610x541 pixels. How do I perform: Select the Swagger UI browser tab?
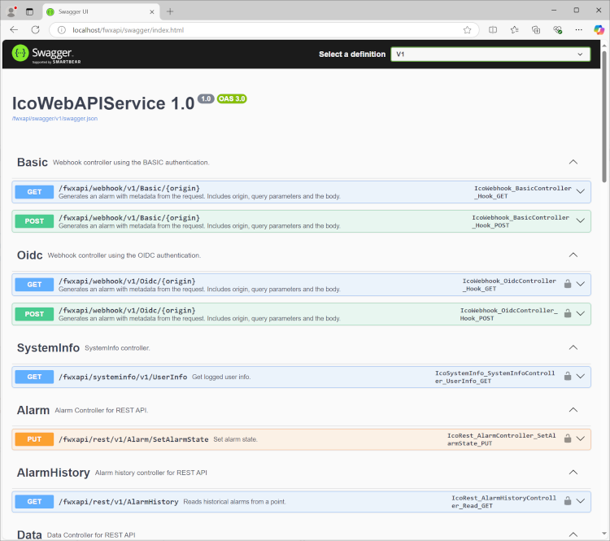101,11
